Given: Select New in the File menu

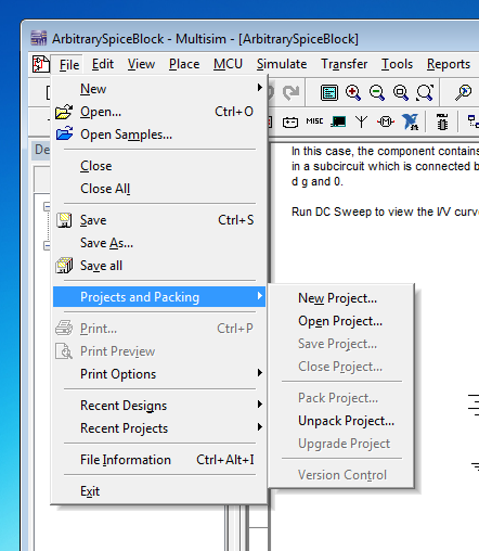Looking at the screenshot, I should (159, 89).
